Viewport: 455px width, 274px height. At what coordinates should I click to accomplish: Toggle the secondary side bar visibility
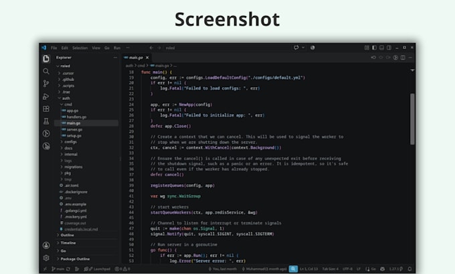pos(389,48)
